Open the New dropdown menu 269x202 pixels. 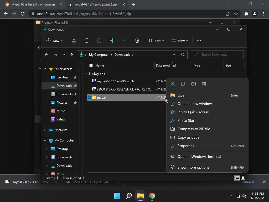tap(55, 41)
